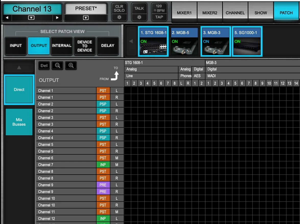The height and width of the screenshot is (224, 300).
Task: Click MADI column number 10
Action: [x=269, y=83]
